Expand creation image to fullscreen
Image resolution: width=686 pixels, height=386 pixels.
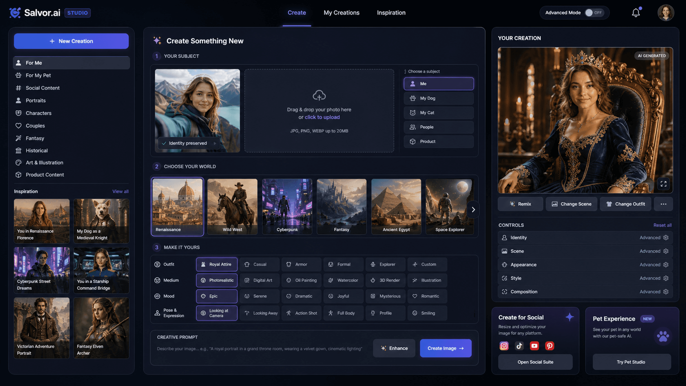click(664, 184)
